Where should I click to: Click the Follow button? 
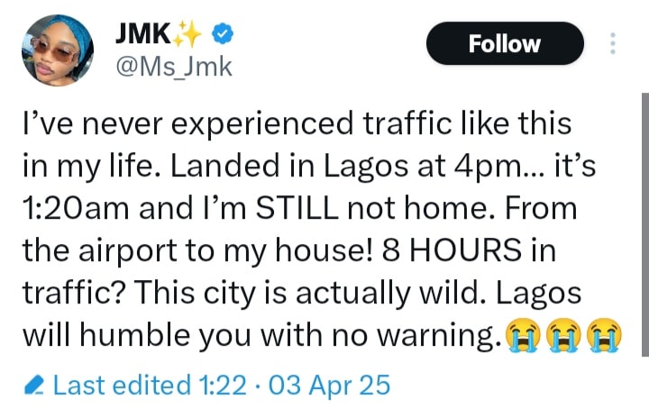point(505,43)
